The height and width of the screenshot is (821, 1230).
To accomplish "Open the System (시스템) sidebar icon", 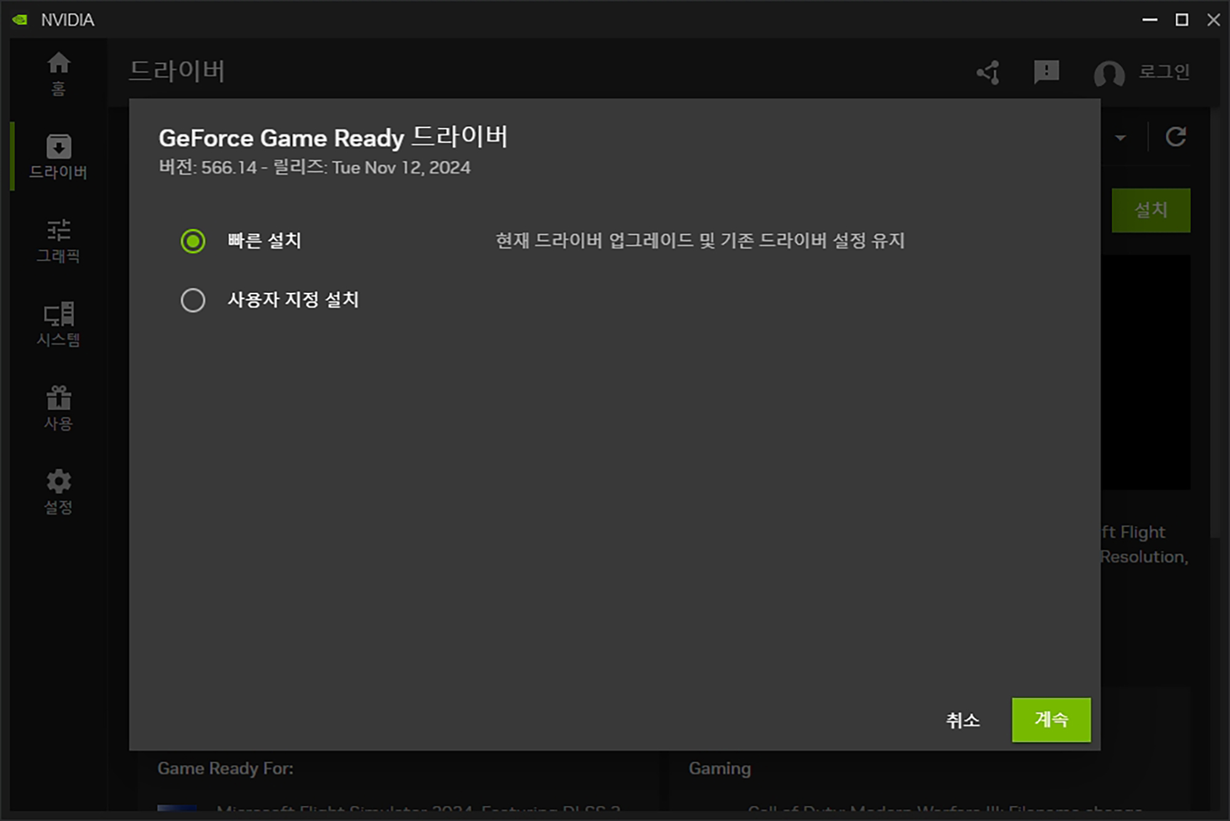I will 58,324.
